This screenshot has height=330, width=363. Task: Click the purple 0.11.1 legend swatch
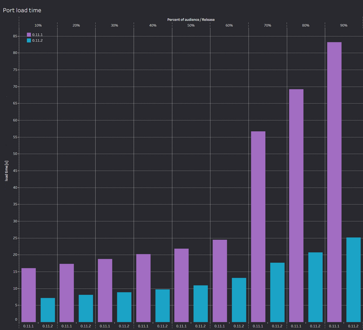(x=29, y=35)
